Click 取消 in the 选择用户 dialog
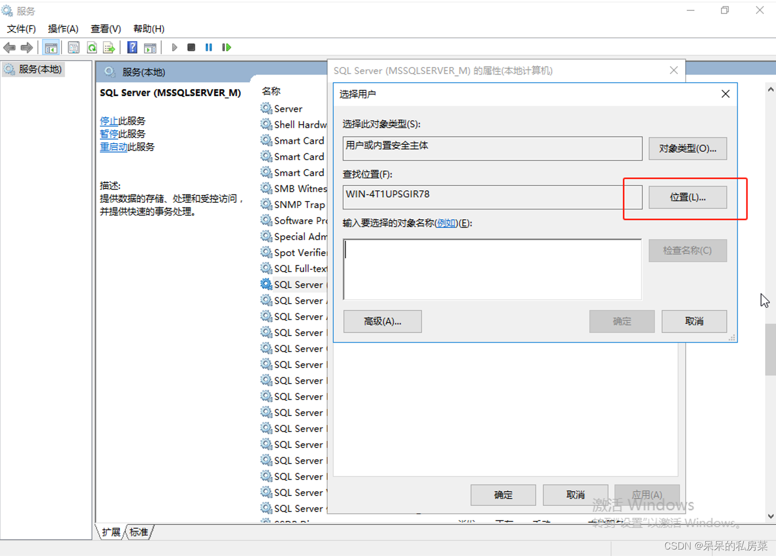The width and height of the screenshot is (776, 556). pos(694,321)
